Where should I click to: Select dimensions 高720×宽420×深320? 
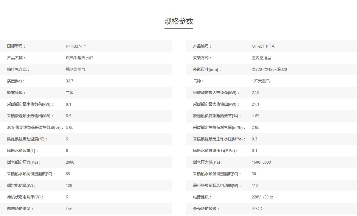(269, 69)
